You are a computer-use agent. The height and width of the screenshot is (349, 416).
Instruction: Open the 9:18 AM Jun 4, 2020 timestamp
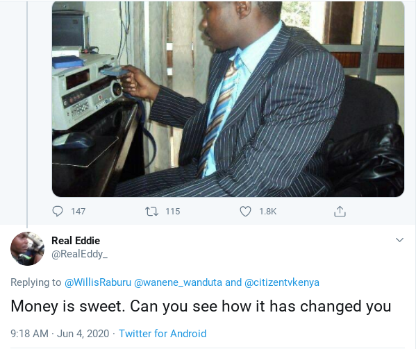click(x=60, y=334)
